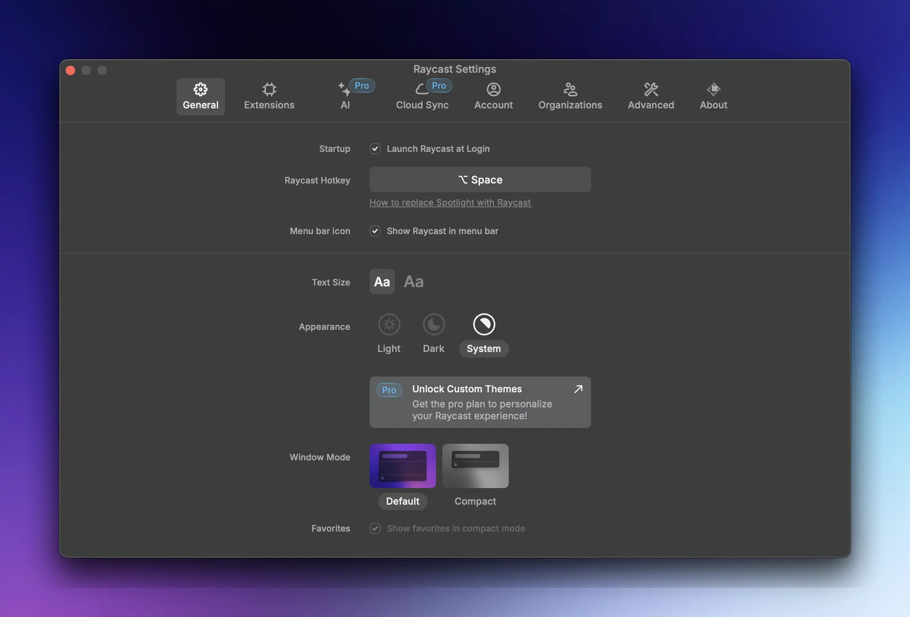
Task: Select the Compact window mode thumbnail
Action: [x=475, y=466]
